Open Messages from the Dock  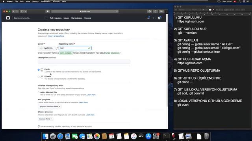(82, 136)
